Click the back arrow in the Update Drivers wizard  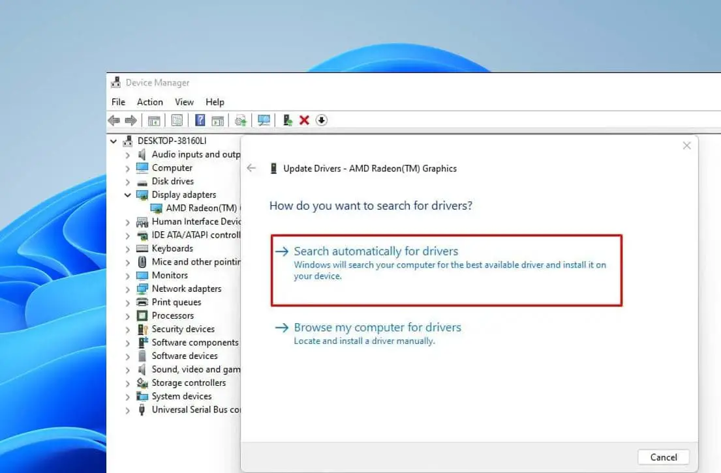(x=252, y=167)
